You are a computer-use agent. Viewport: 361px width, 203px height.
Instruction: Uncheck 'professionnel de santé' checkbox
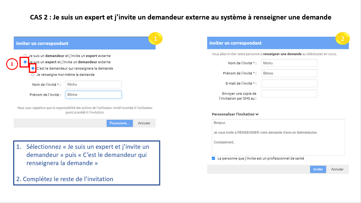click(214, 158)
